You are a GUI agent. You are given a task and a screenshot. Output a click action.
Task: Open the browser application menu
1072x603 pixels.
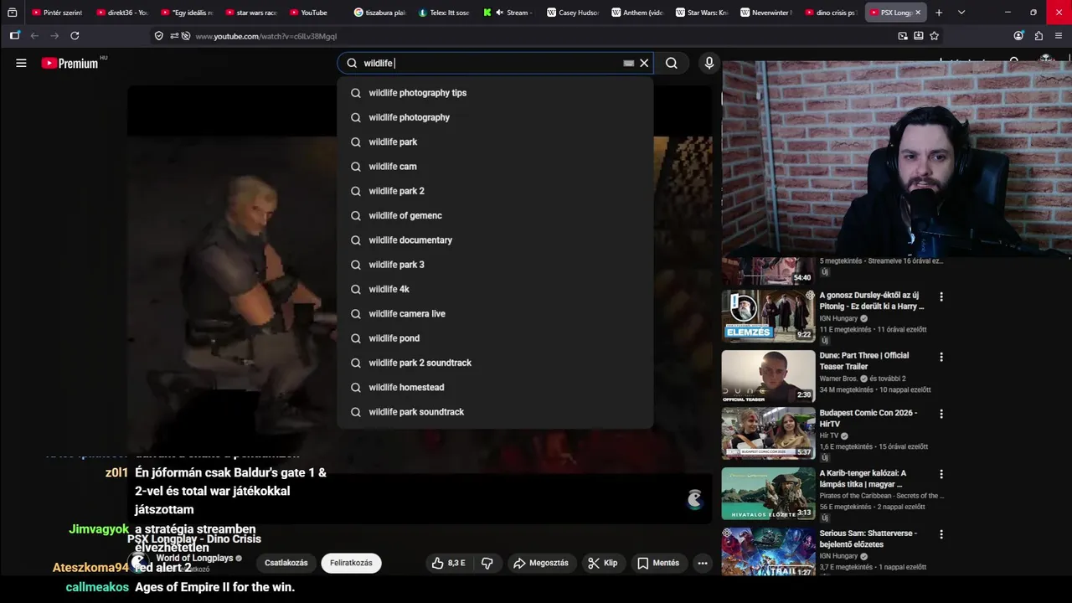[1059, 36]
